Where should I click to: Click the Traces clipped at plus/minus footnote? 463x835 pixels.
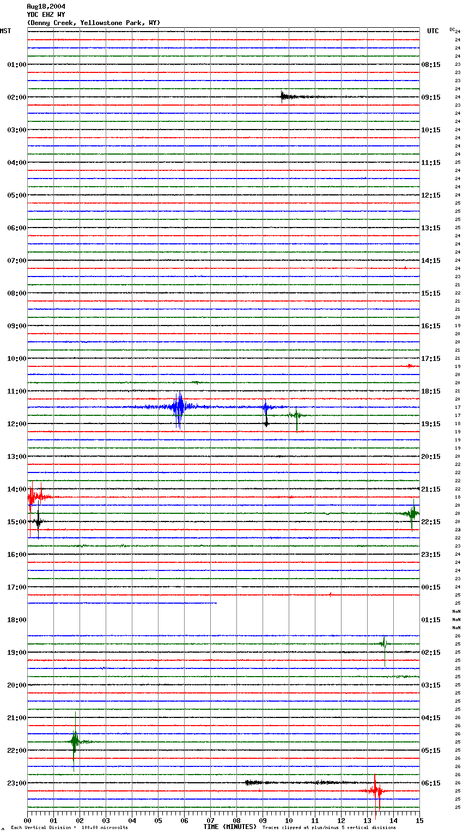click(329, 828)
